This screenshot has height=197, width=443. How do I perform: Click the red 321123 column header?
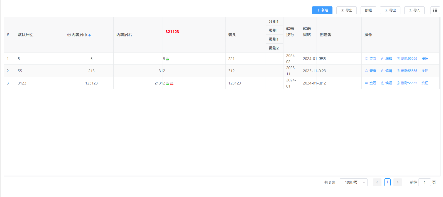pyautogui.click(x=172, y=32)
